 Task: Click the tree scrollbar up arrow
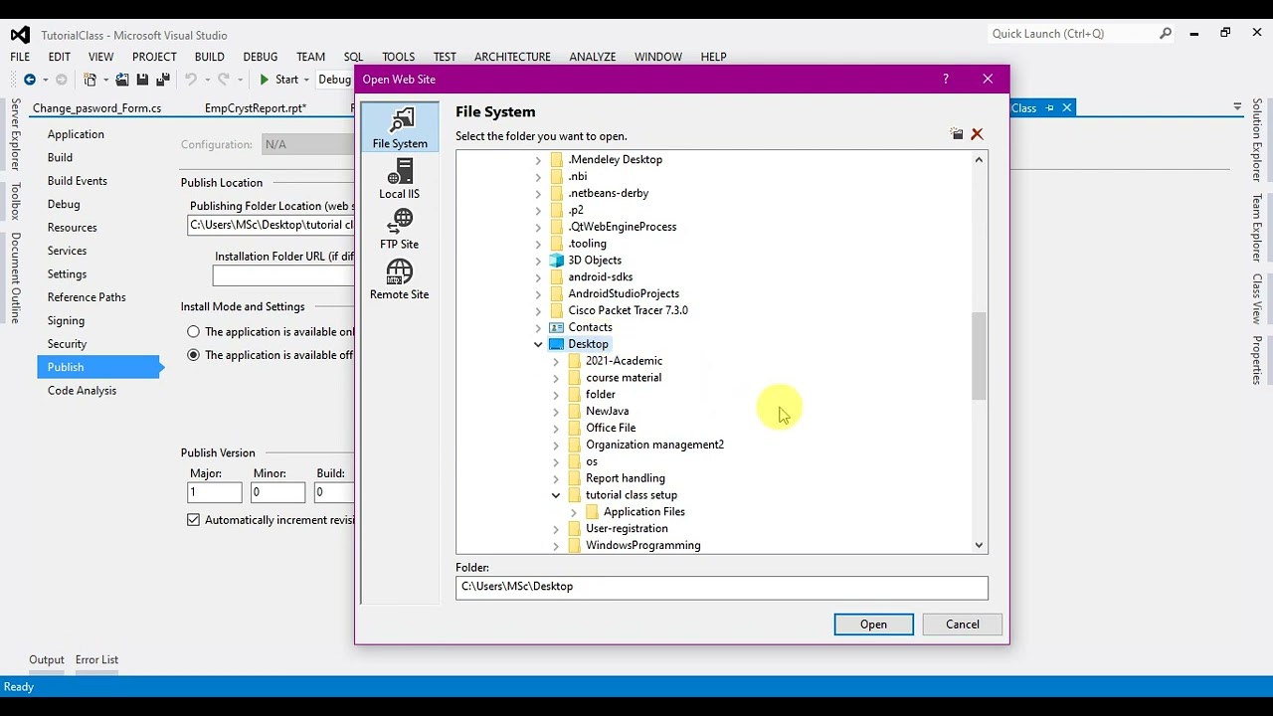(x=979, y=159)
